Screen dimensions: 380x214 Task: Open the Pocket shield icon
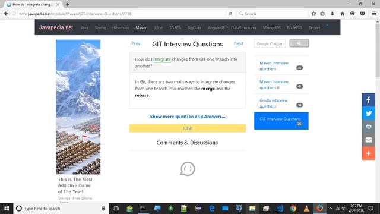(x=362, y=14)
